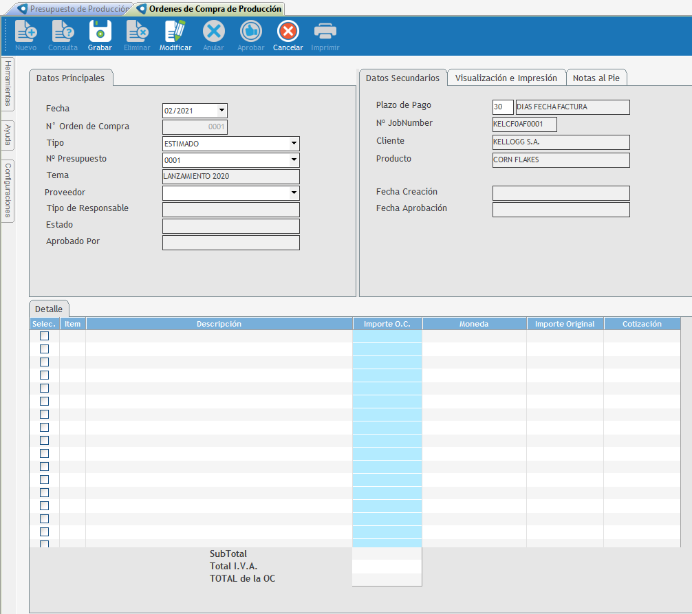Check the first row Selec. checkbox
Screen dimensions: 692x614
pos(45,336)
